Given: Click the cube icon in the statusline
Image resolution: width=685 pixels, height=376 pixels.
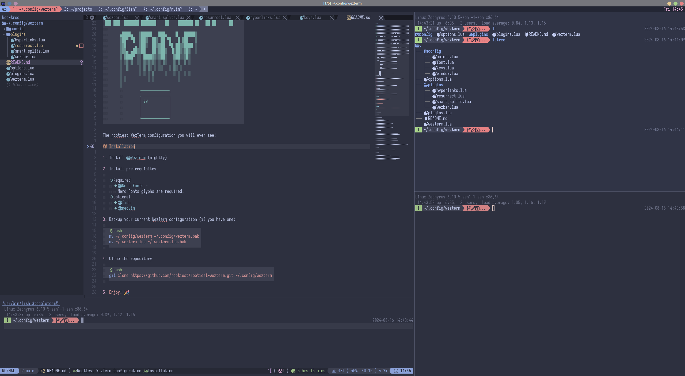Looking at the screenshot, I should (x=280, y=371).
